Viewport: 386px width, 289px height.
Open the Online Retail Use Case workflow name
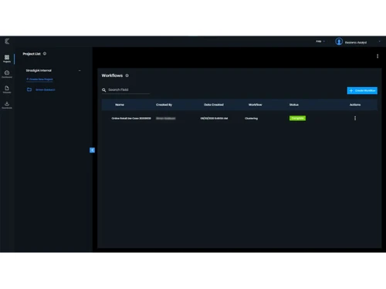click(131, 119)
